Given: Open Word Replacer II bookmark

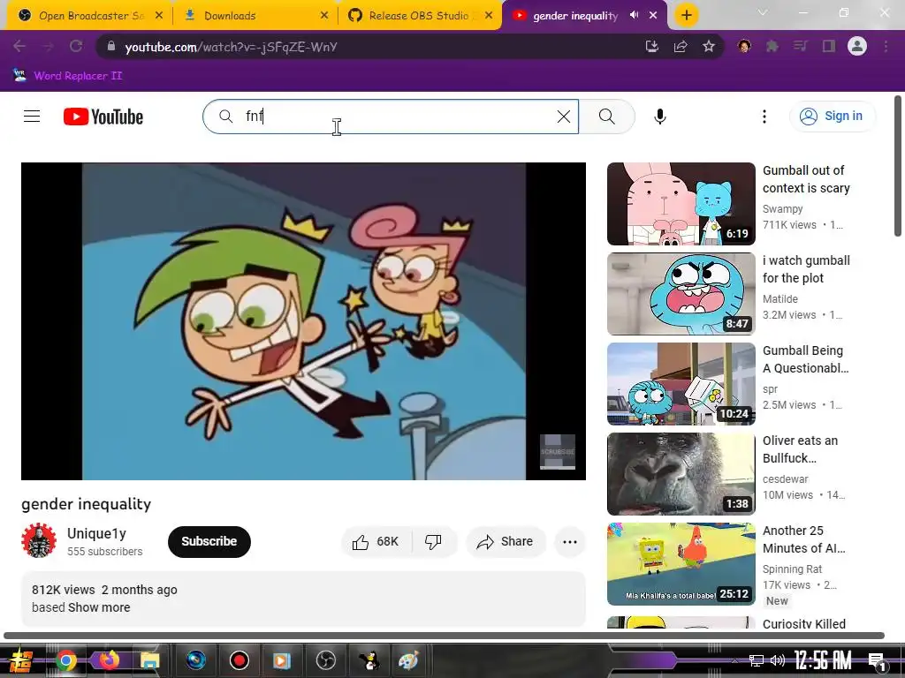Looking at the screenshot, I should click(67, 76).
